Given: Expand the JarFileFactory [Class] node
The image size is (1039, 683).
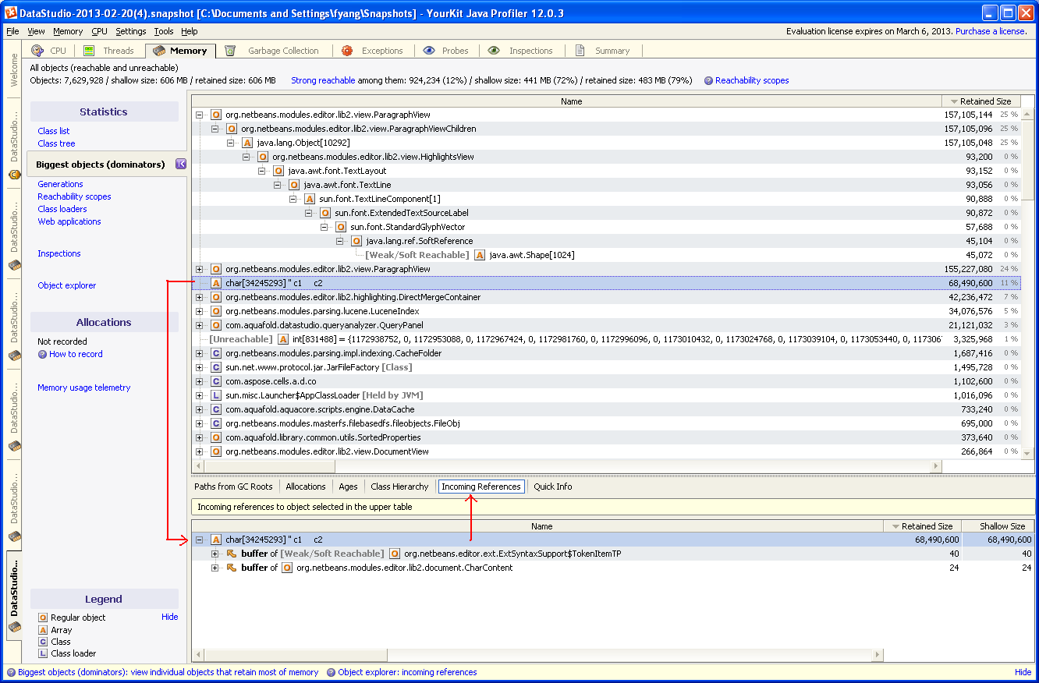Looking at the screenshot, I should click(200, 367).
